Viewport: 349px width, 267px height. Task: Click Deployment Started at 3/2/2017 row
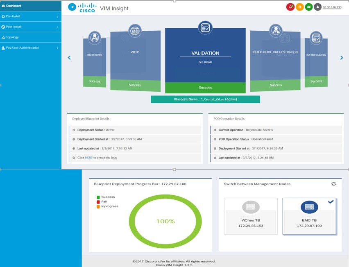[x=135, y=139]
